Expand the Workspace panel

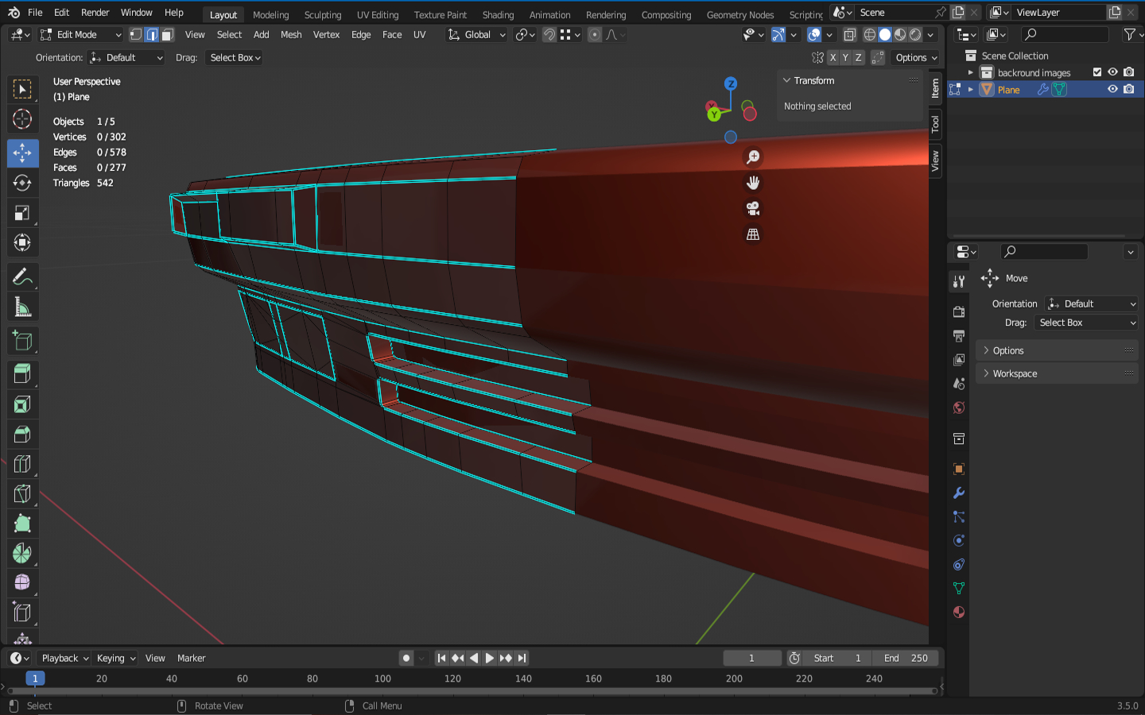[1057, 373]
